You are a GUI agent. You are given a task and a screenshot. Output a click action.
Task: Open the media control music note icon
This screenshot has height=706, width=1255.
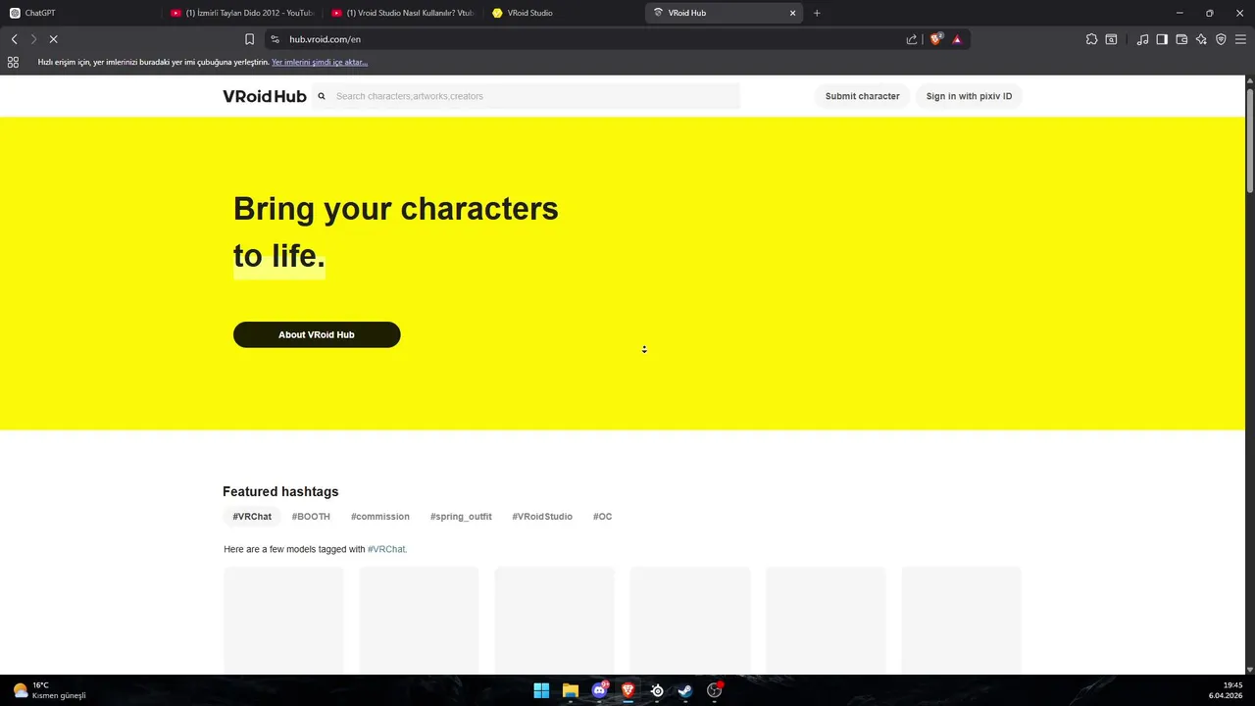1142,39
